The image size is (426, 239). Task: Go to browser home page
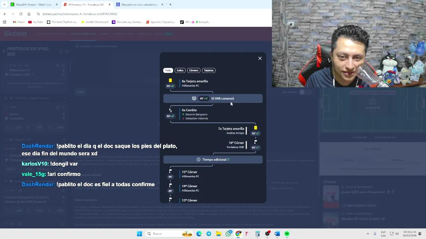point(29,14)
